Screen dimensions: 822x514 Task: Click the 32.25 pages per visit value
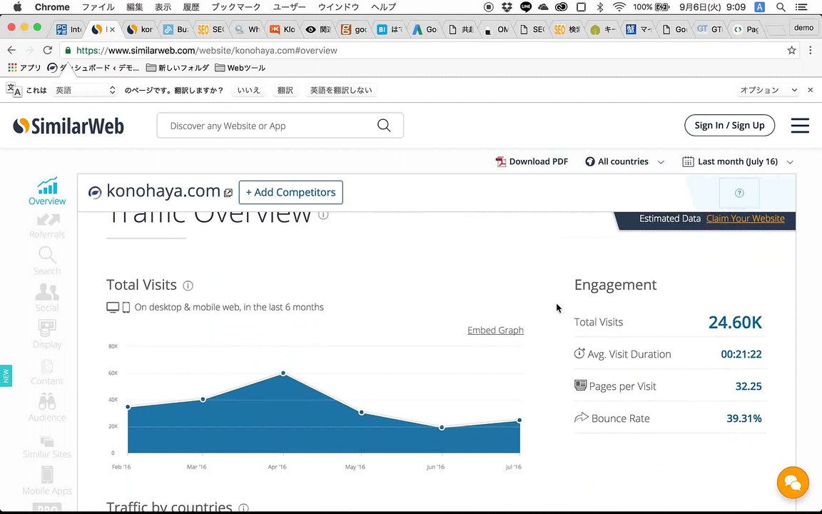[x=748, y=386]
